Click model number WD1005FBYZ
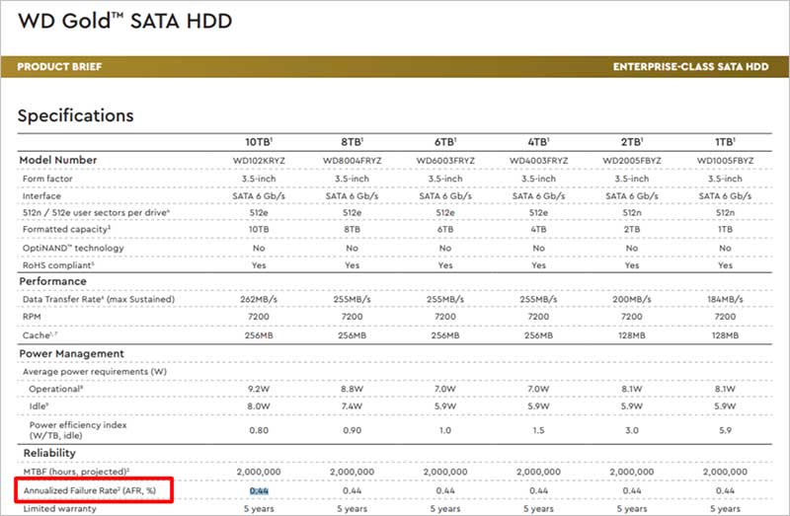The width and height of the screenshot is (790, 516). coord(725,161)
